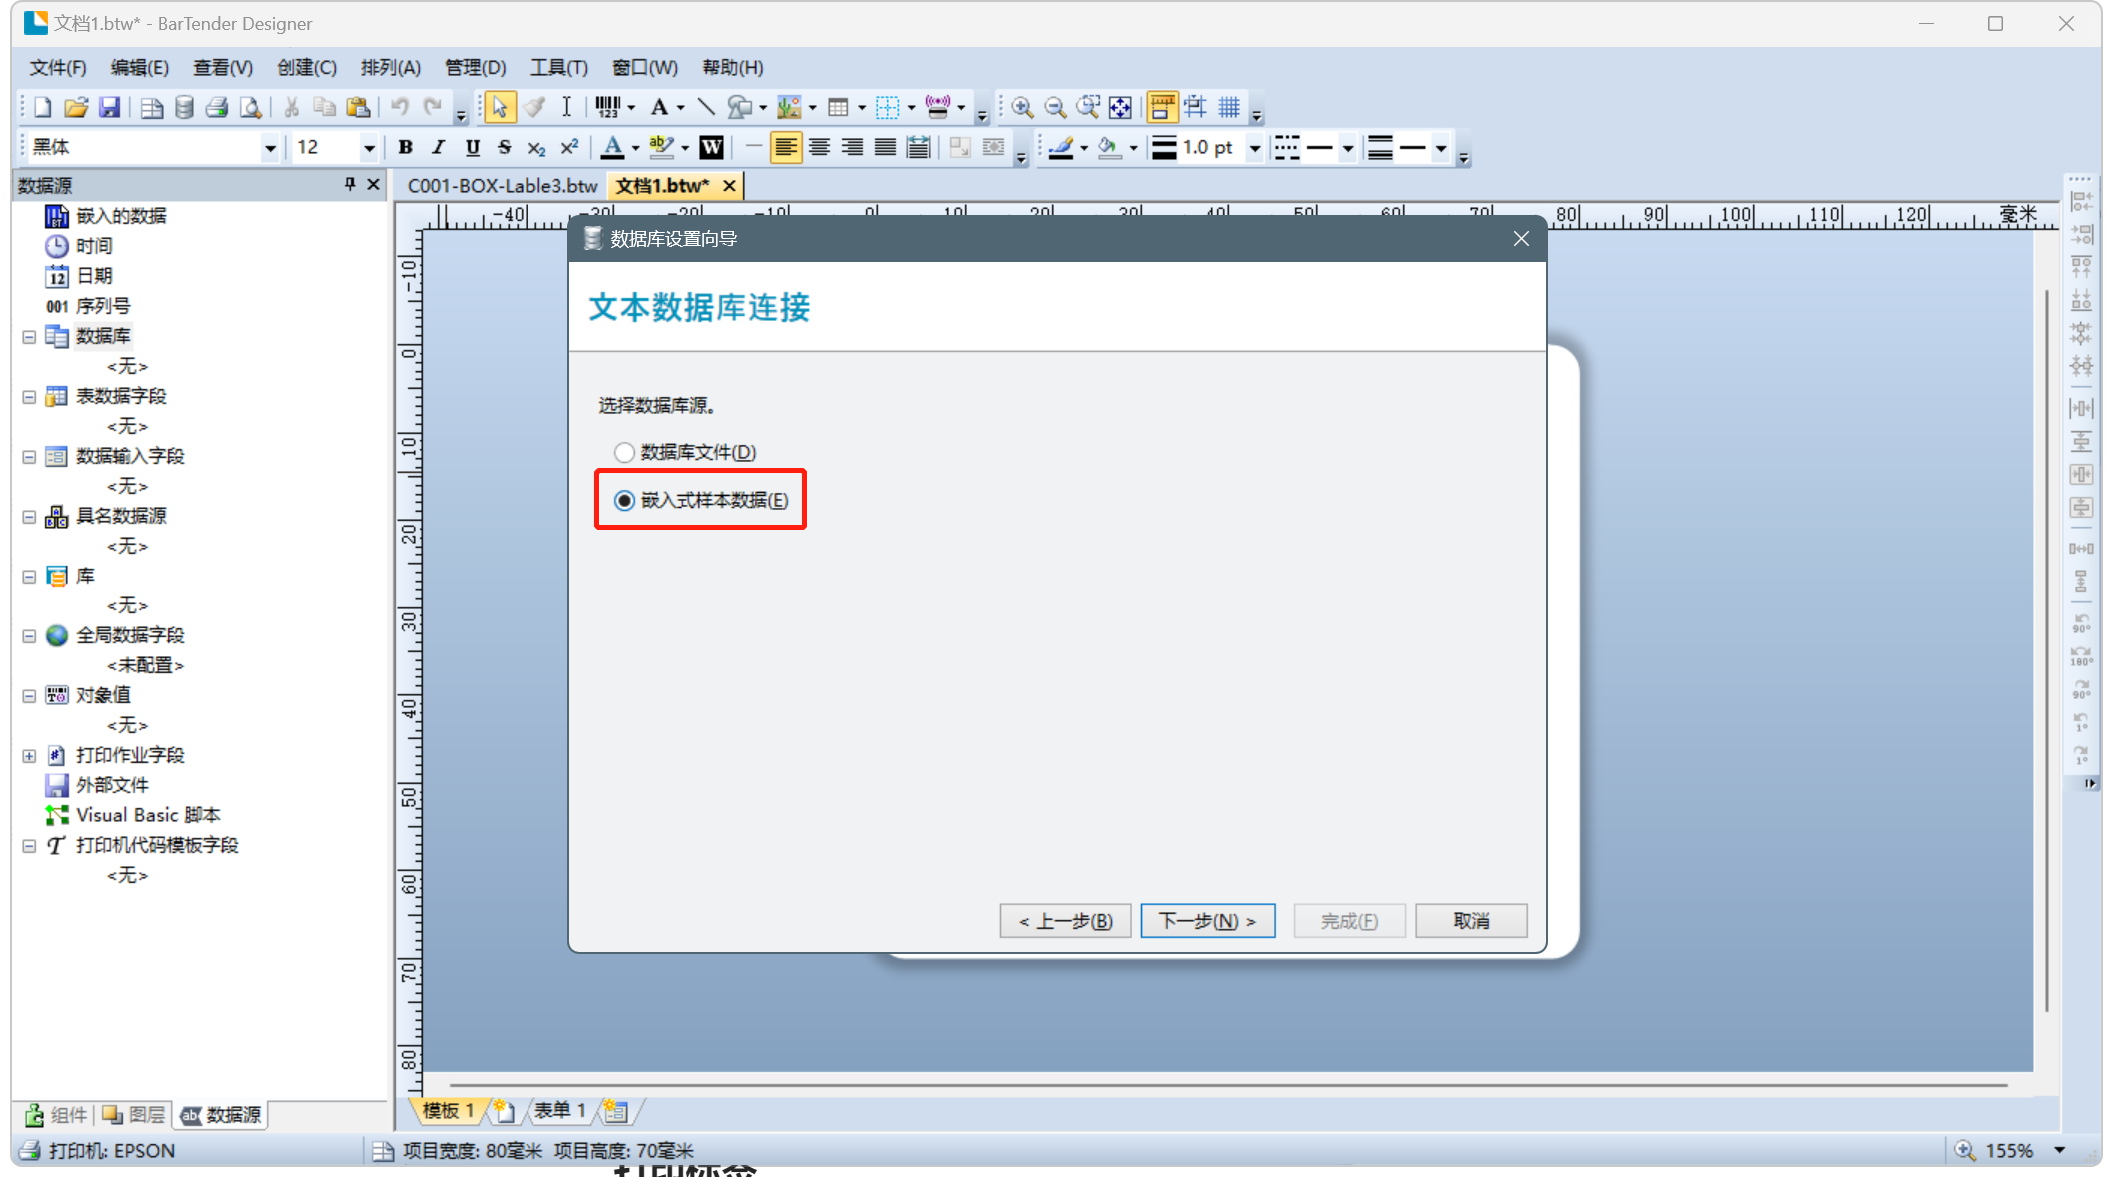This screenshot has width=2113, height=1177.
Task: Click the word processor W icon
Action: tap(711, 148)
